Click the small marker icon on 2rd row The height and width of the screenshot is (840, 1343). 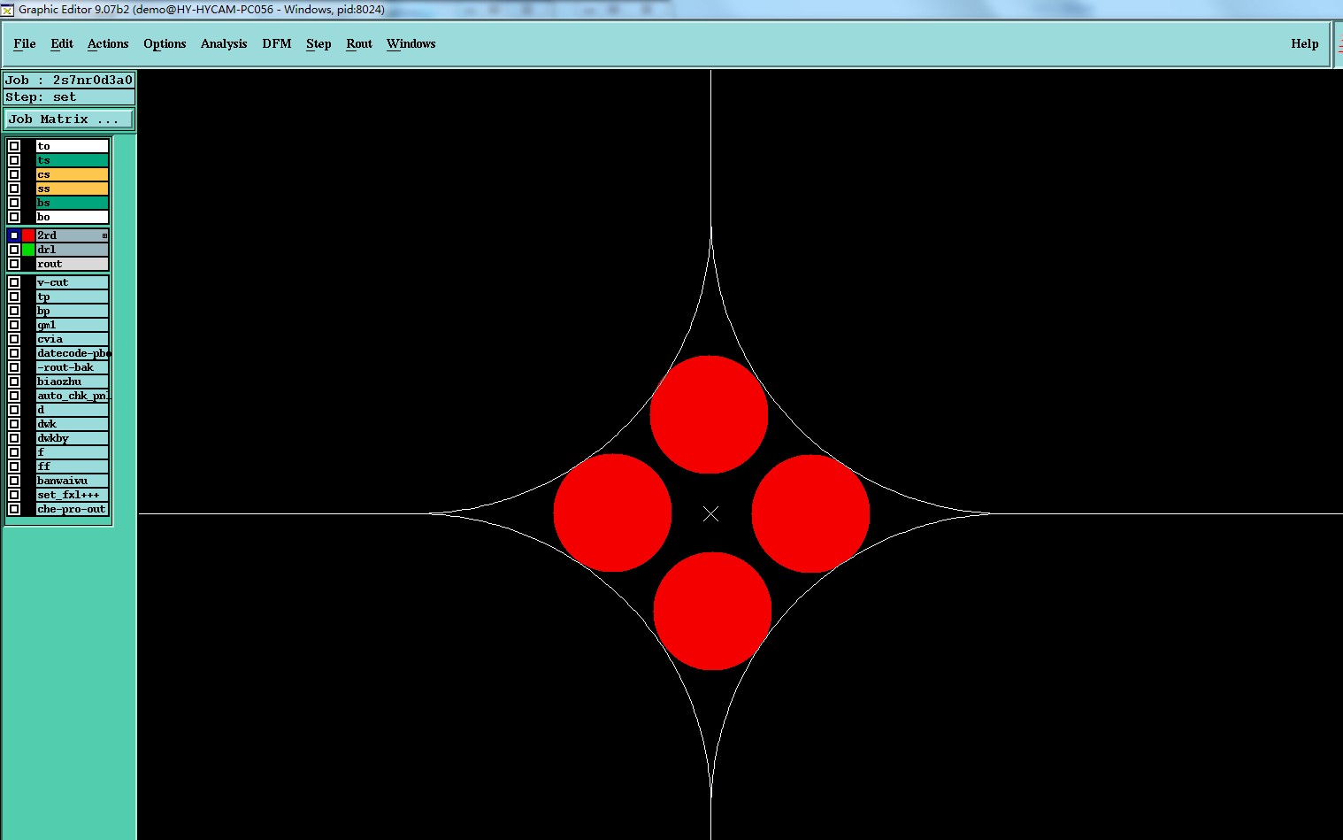(x=104, y=235)
